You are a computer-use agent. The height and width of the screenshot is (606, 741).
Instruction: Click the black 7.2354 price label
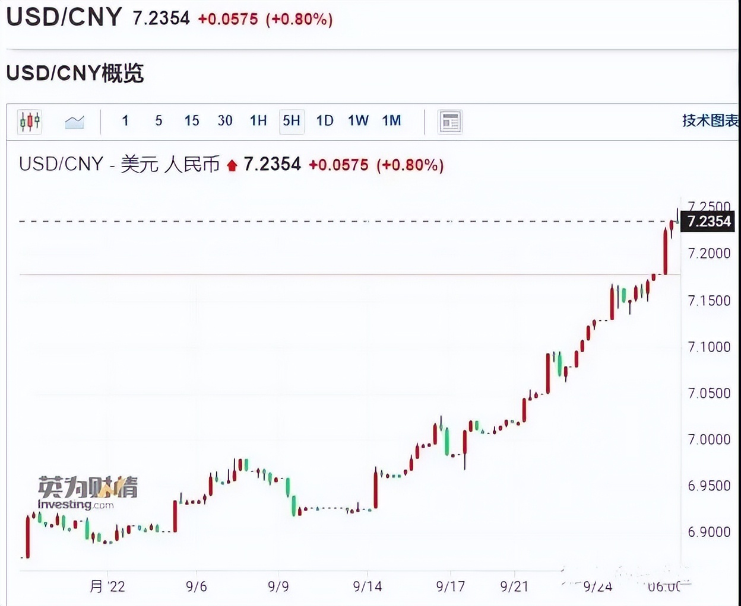point(708,222)
